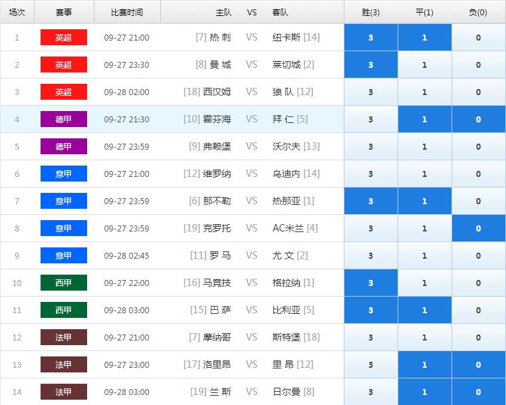Deselect draw (1) for 霍芬海 vs 拜仁
Screen dimensions: 506x405
[x=425, y=120]
